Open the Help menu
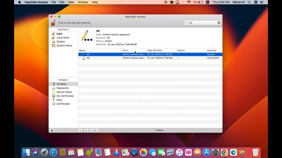 pyautogui.click(x=95, y=2)
